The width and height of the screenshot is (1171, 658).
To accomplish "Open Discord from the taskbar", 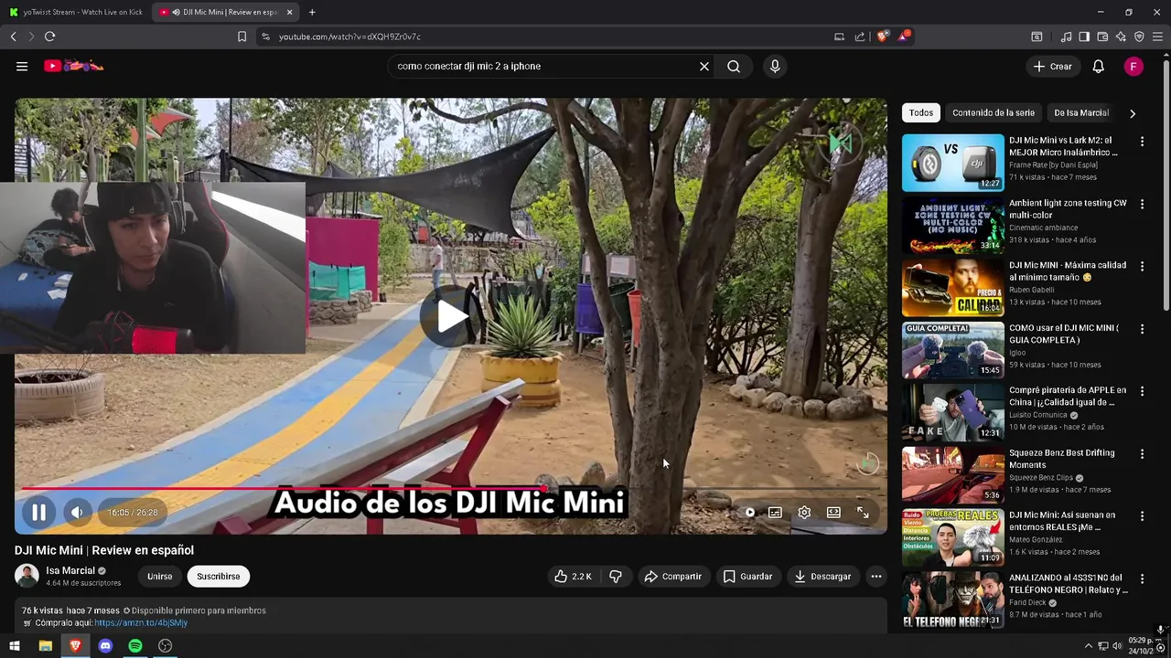I will pyautogui.click(x=105, y=646).
